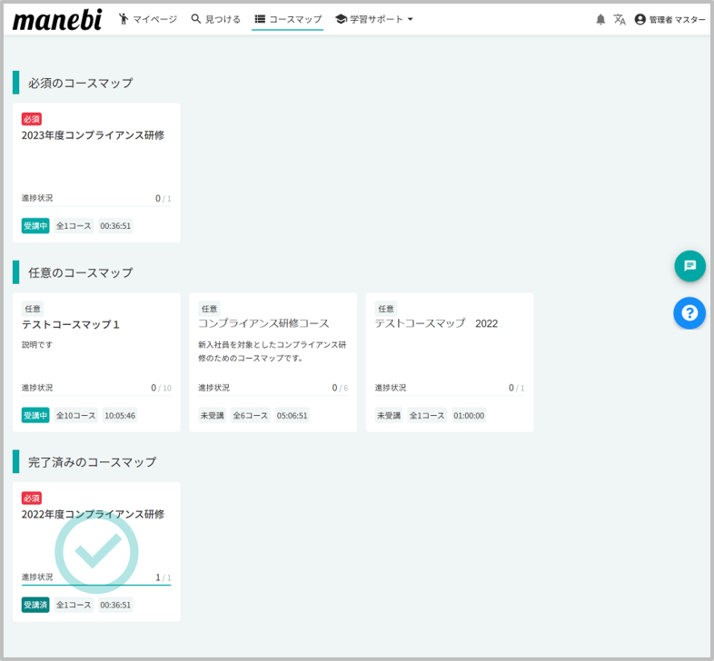Screen dimensions: 714x661
Task: Click the account avatar icon
Action: click(640, 19)
